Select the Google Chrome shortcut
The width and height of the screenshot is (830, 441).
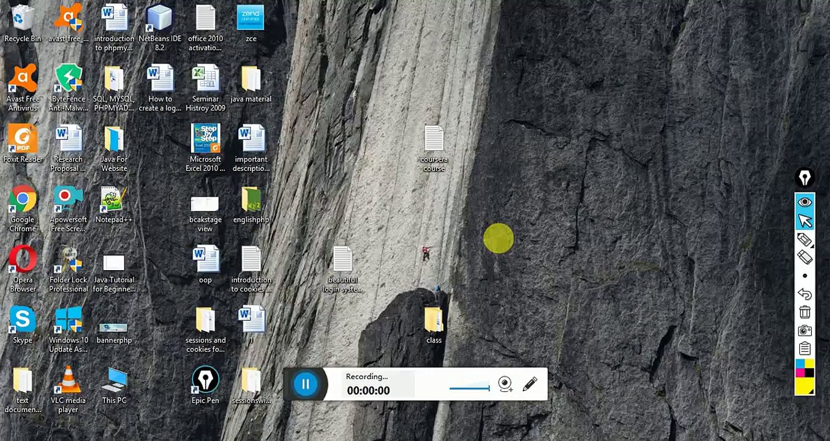[x=23, y=209]
